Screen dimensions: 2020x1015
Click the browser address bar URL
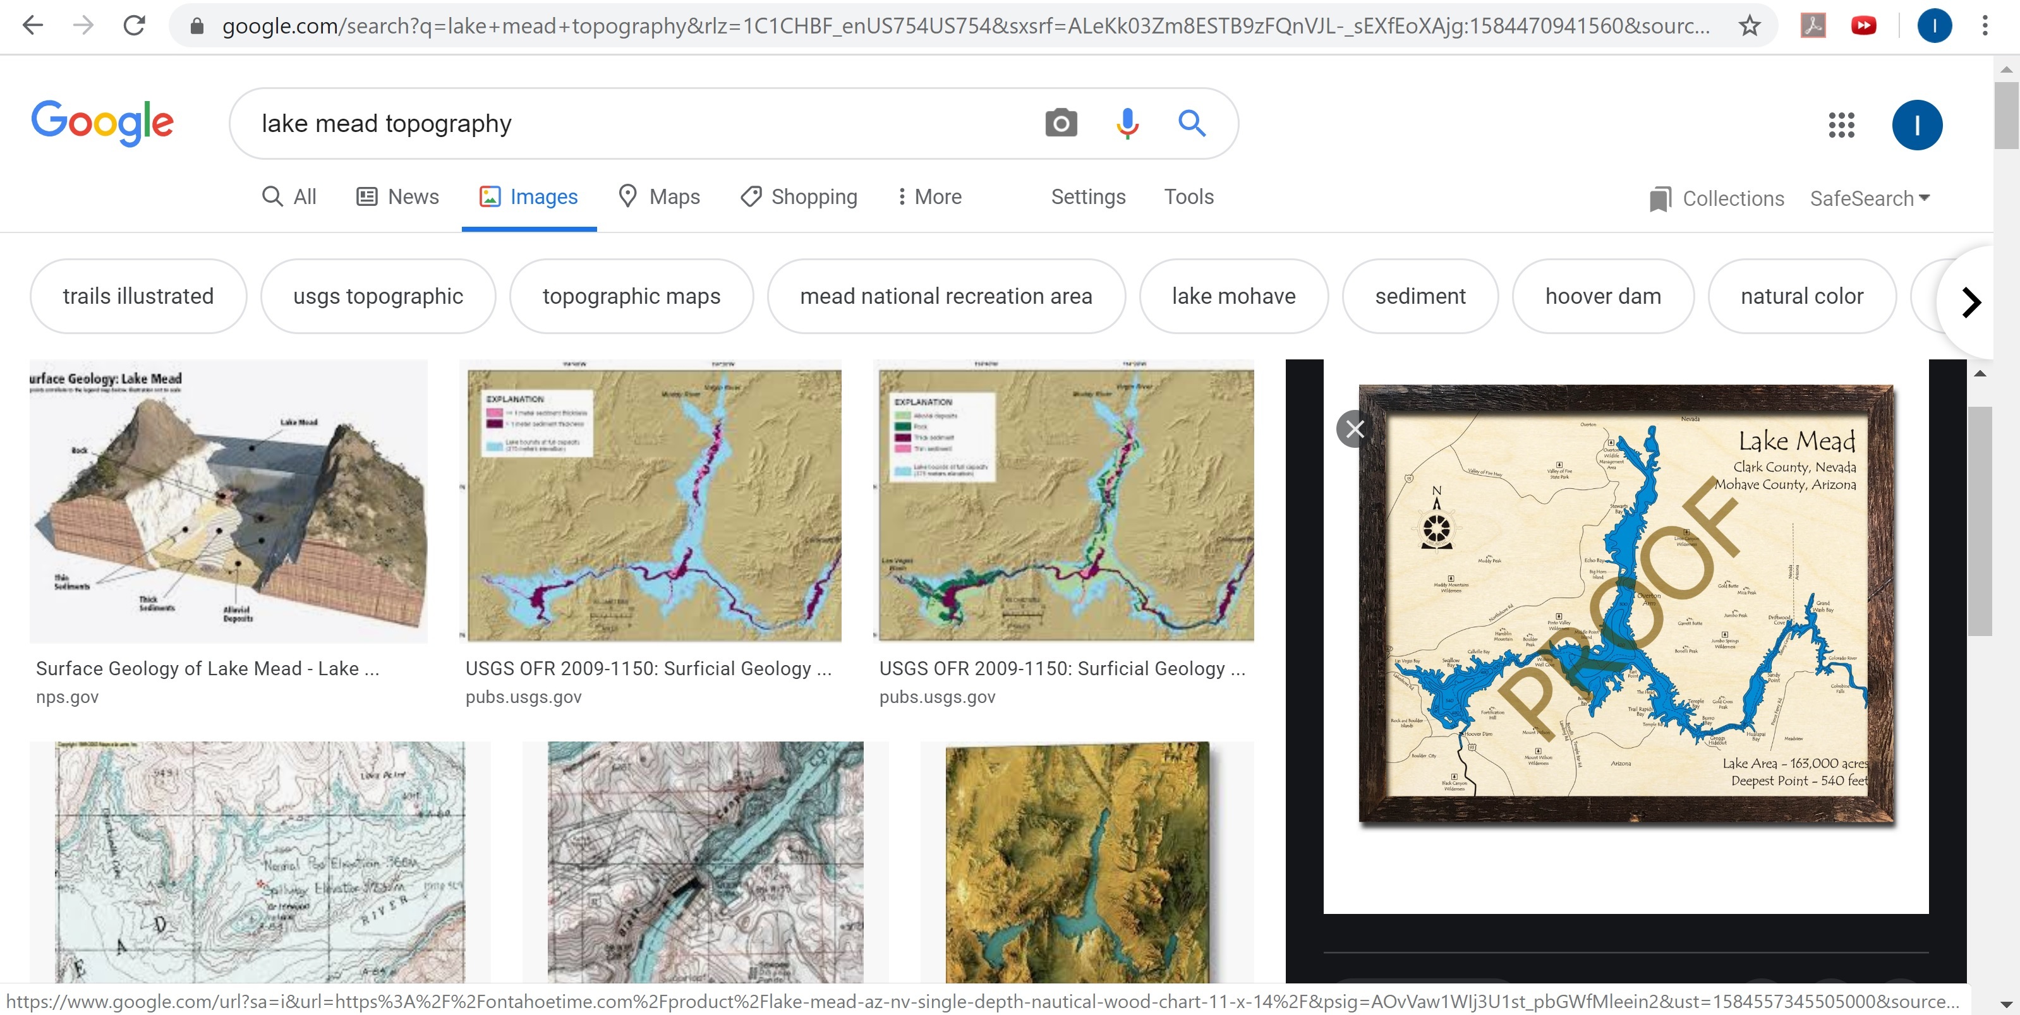click(x=965, y=26)
